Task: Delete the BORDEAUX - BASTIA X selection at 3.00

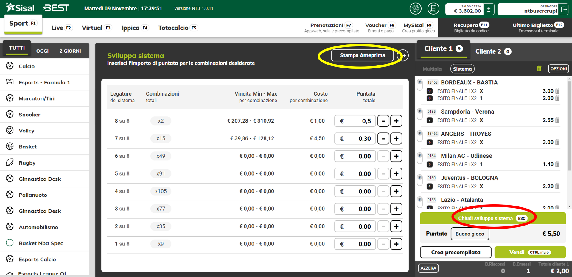Action: coord(557,91)
